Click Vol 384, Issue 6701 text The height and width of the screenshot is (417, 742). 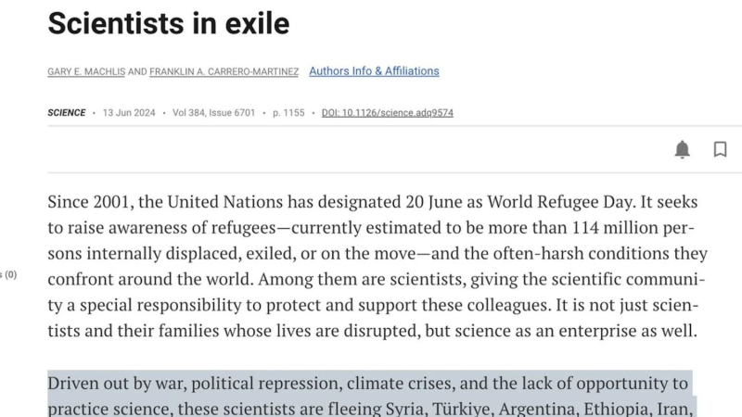[x=213, y=112]
